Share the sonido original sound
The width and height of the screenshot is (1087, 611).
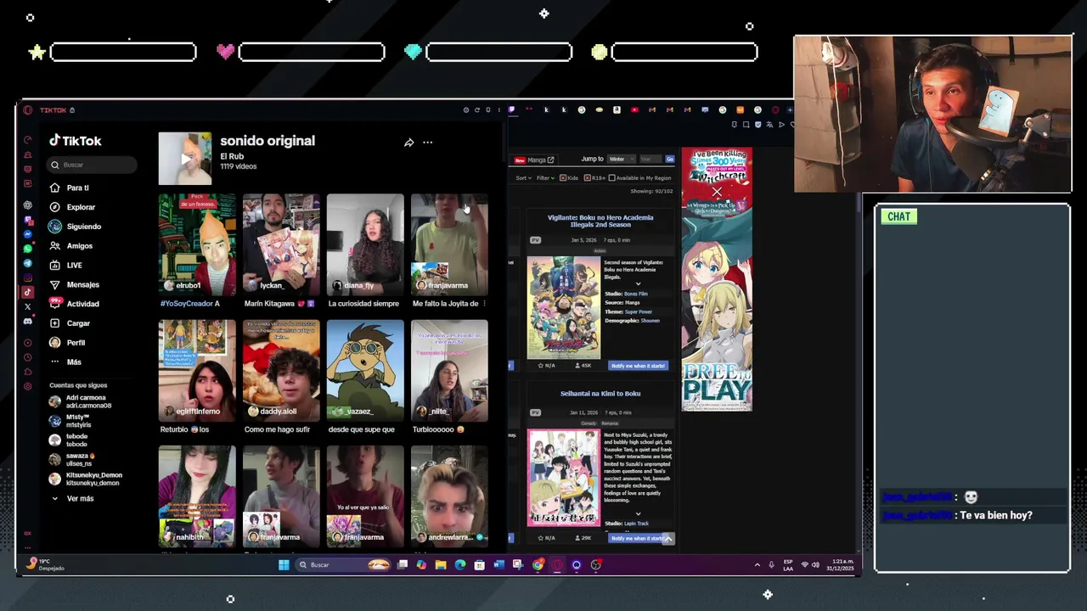pyautogui.click(x=408, y=143)
